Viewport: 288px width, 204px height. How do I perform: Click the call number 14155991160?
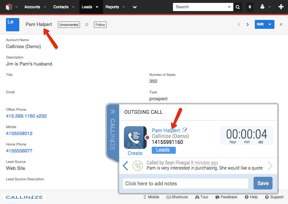click(x=167, y=142)
